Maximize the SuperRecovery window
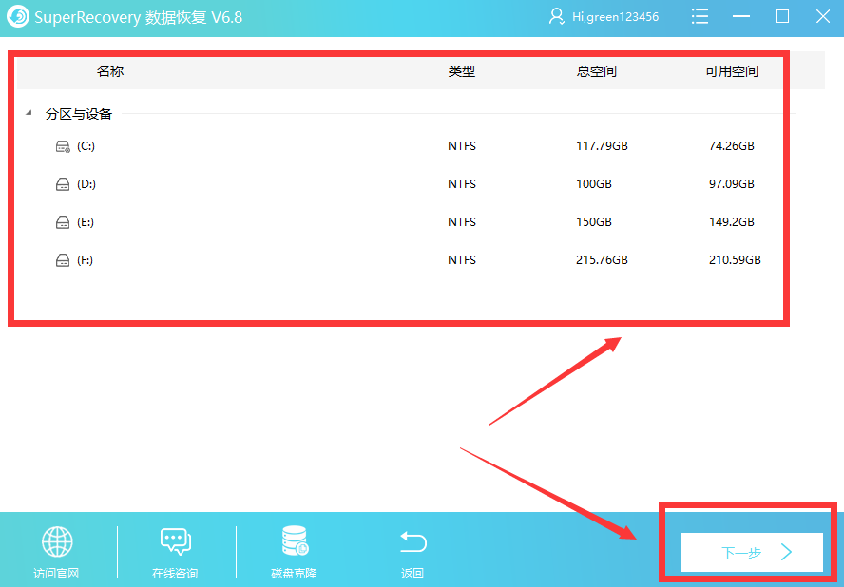844x587 pixels. pyautogui.click(x=782, y=17)
